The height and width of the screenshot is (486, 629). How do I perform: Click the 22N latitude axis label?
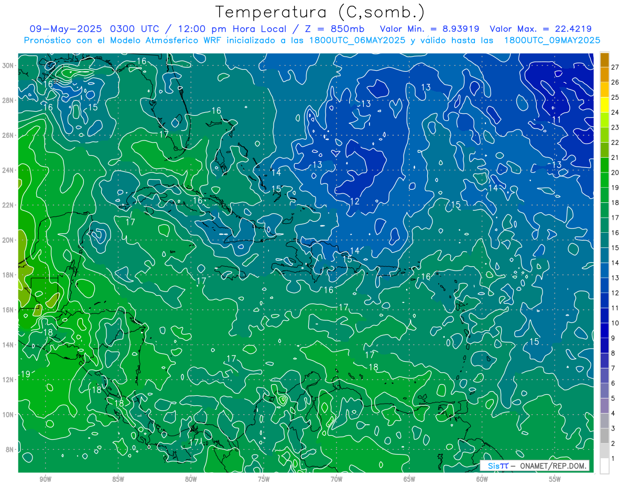(x=8, y=205)
